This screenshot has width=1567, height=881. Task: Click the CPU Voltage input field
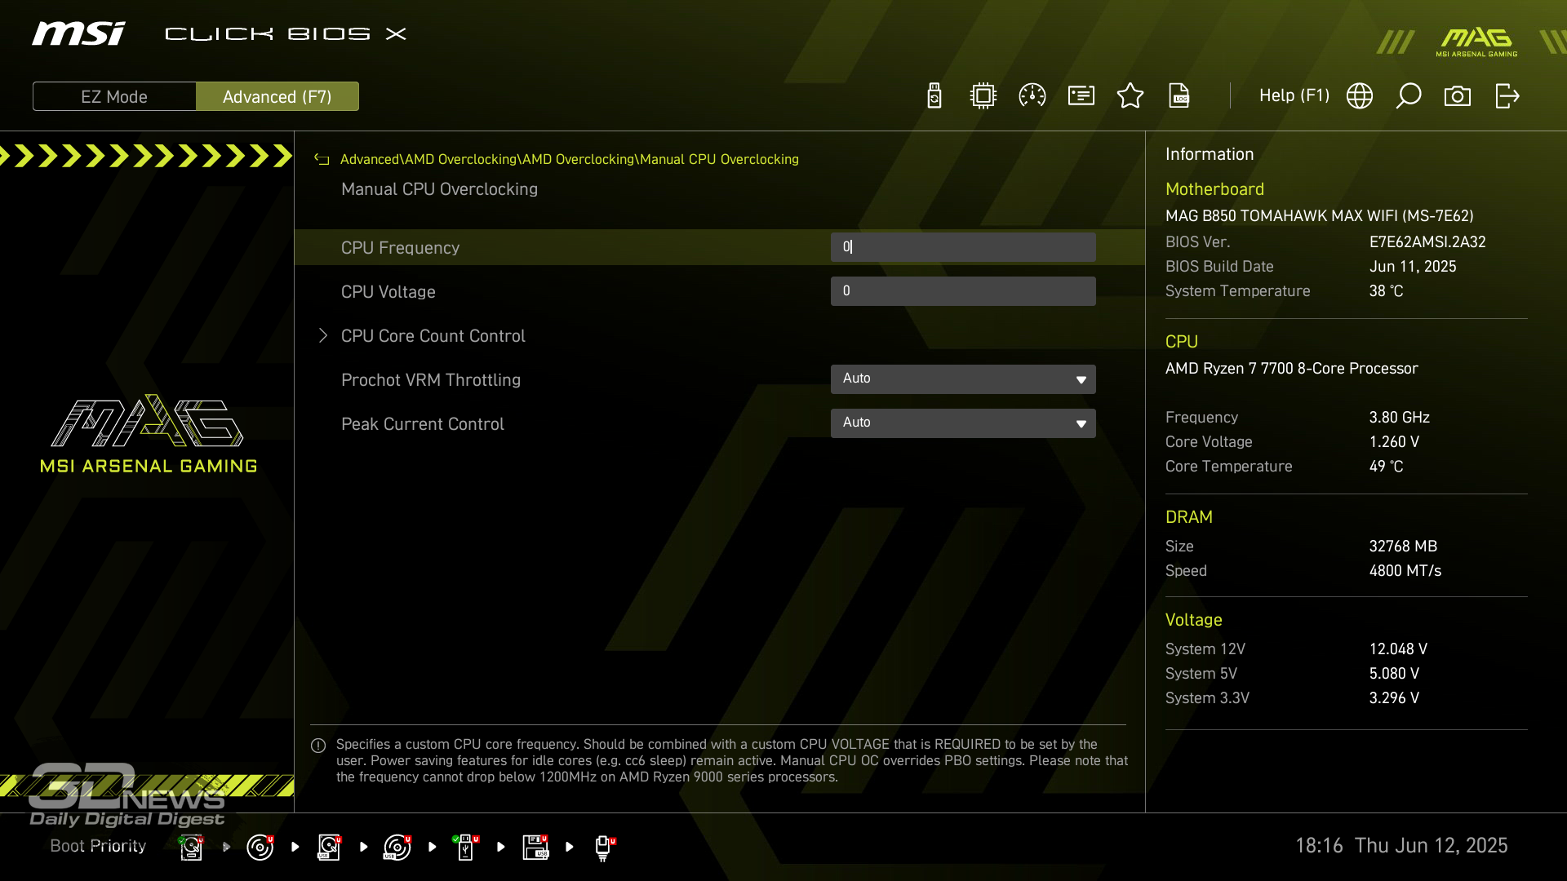[x=963, y=291]
